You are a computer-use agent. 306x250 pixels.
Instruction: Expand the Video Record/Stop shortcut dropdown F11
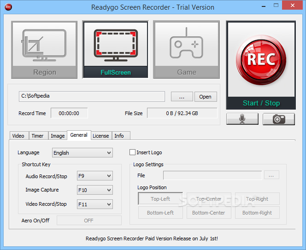click(x=95, y=204)
